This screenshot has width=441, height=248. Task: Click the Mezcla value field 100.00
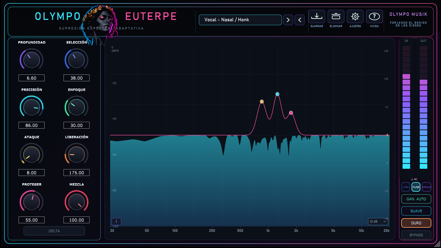point(77,220)
